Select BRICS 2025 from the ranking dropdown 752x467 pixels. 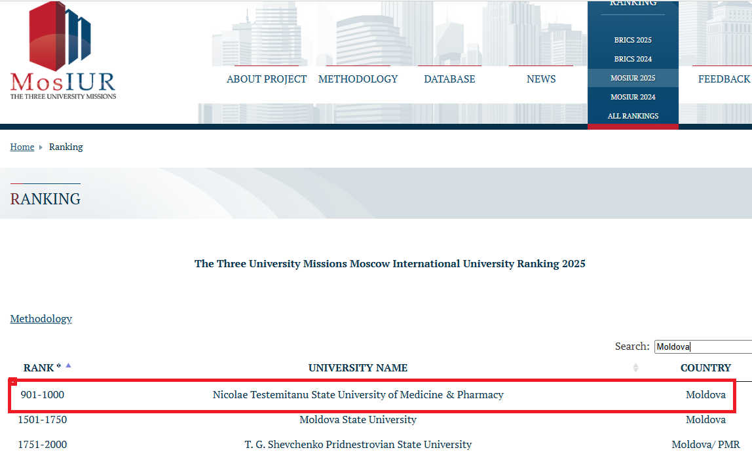pyautogui.click(x=633, y=40)
